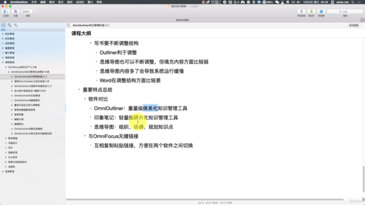
Task: Click the 印象笔记 outline row
Action: click(136, 118)
